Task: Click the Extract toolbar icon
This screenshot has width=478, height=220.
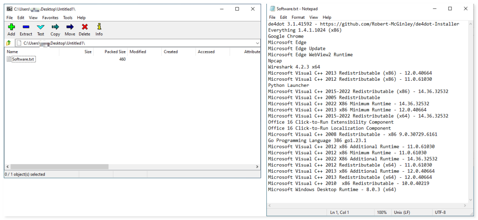Action: pos(26,30)
